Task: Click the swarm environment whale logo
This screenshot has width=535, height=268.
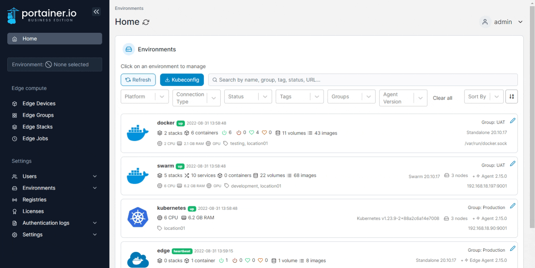Action: coord(138,176)
